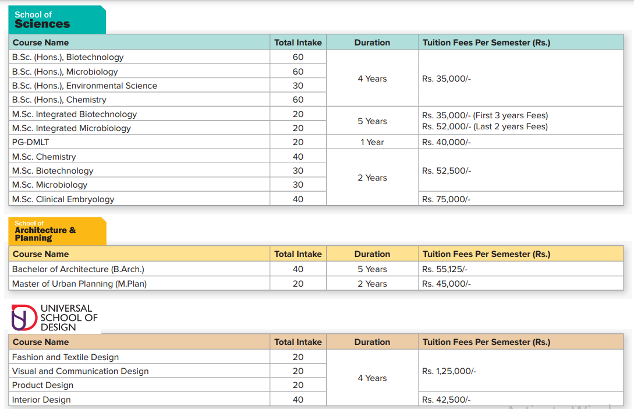Select B.Sc. (Hons.), Environmental Science text
634x409 pixels.
point(84,86)
